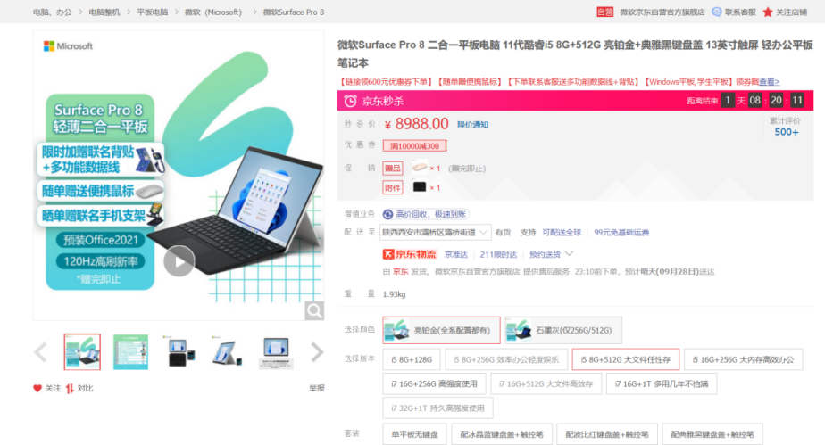Play the product video on main image
The height and width of the screenshot is (445, 825).
click(x=179, y=260)
